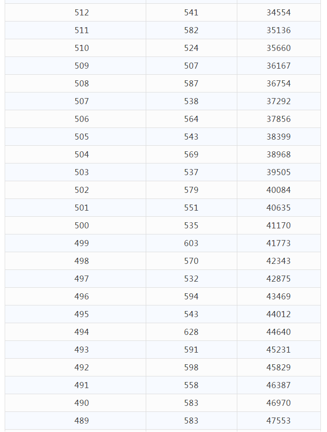This screenshot has height=432, width=327.
Task: Select the count cell 628
Action: click(x=191, y=332)
